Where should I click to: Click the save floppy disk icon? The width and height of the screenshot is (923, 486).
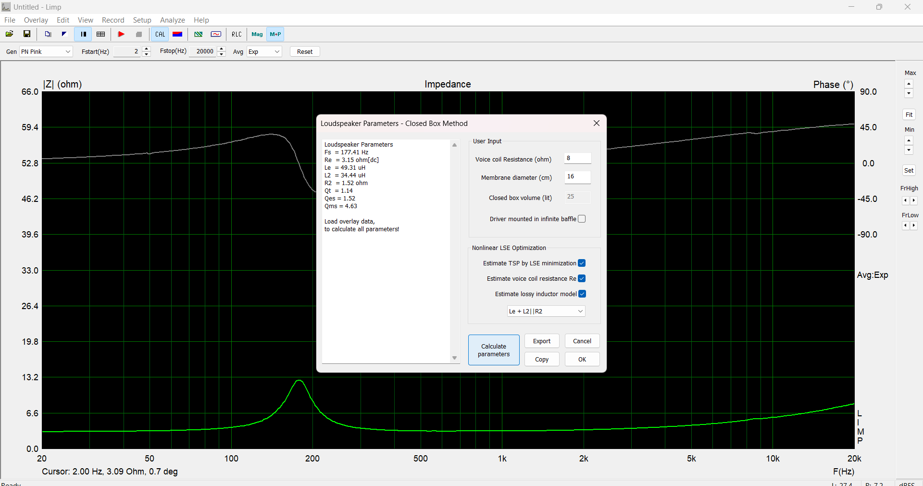[x=27, y=34]
